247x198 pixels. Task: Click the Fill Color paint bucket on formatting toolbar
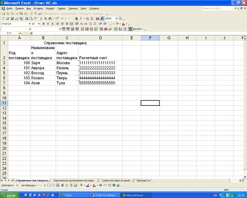pos(117,24)
